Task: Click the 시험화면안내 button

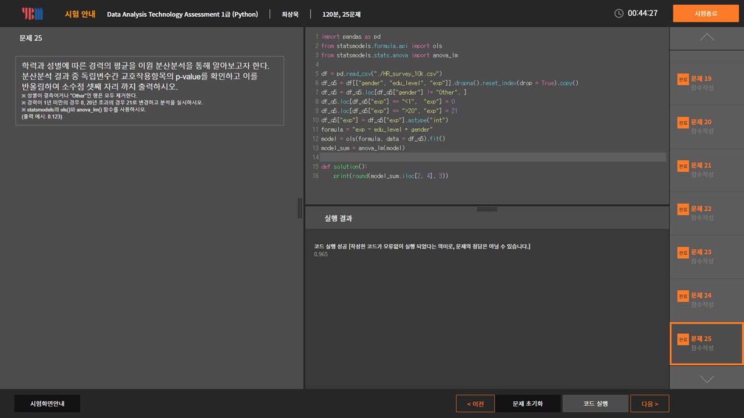Action: point(47,403)
